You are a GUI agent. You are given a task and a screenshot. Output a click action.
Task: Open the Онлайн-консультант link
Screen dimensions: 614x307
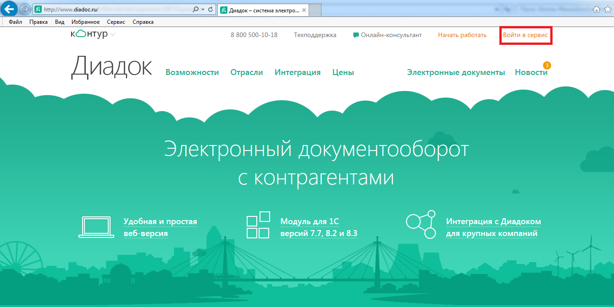tap(391, 35)
